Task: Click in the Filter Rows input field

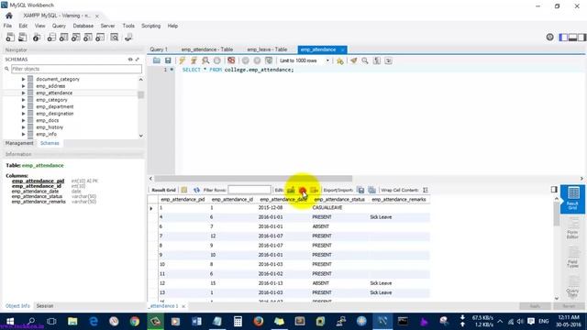Action: 249,190
